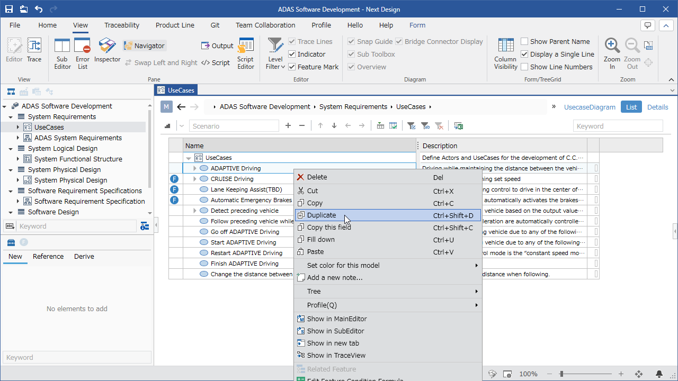This screenshot has width=678, height=381.
Task: Click the list Keyword filter field
Action: (x=618, y=126)
